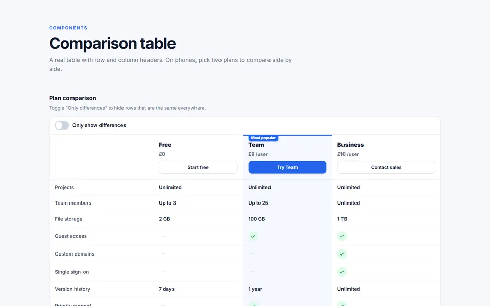Click the Team members row label
Screen dimensions: 490x306
coord(73,203)
